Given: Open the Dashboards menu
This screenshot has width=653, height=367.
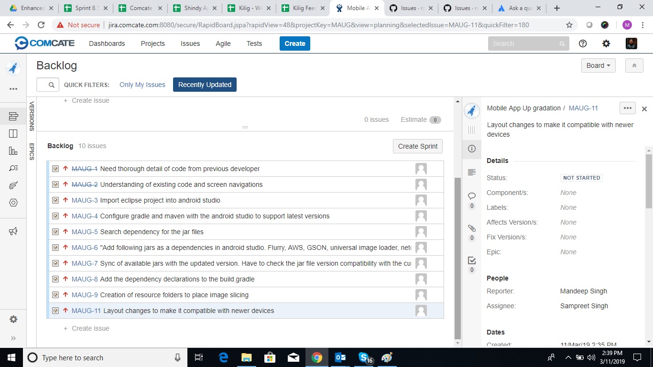Looking at the screenshot, I should (x=107, y=43).
